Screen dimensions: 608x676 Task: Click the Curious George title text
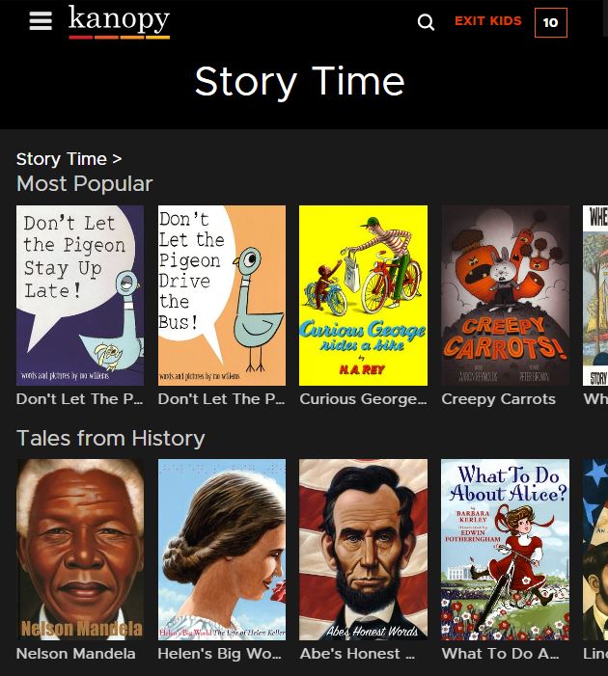(363, 399)
